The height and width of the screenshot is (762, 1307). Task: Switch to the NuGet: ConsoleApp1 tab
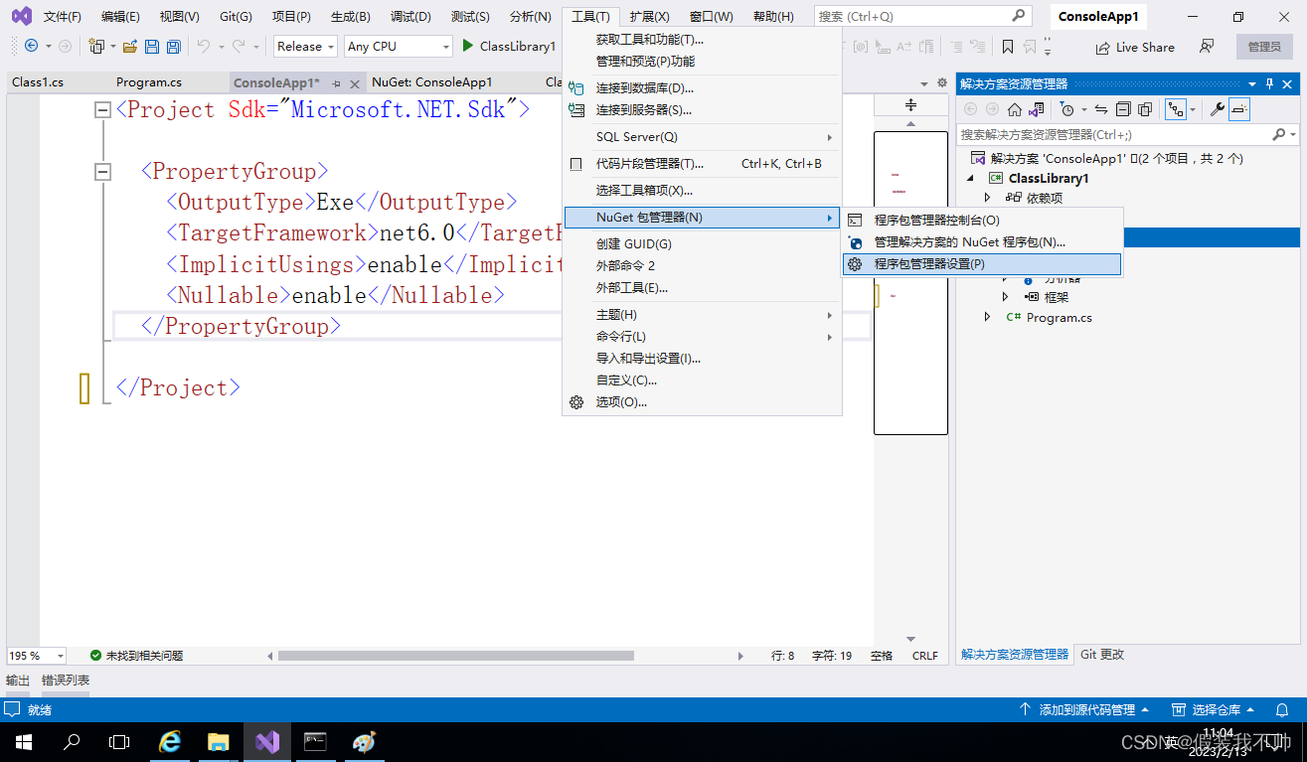(431, 82)
